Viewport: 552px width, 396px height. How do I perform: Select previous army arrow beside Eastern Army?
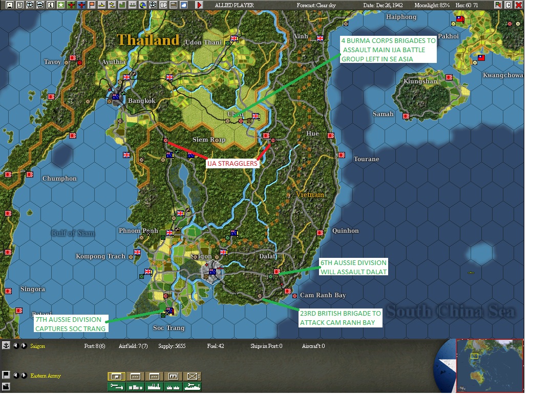tap(16, 375)
